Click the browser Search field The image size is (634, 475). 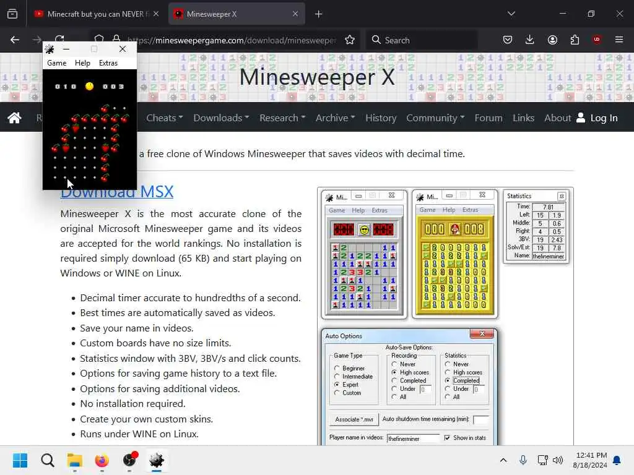[x=422, y=40]
